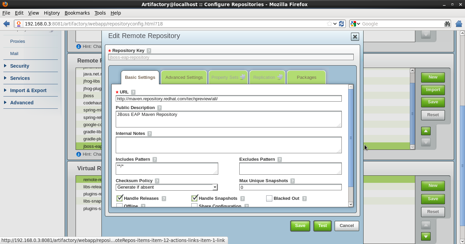Show help for Internal Notes

tap(149, 134)
